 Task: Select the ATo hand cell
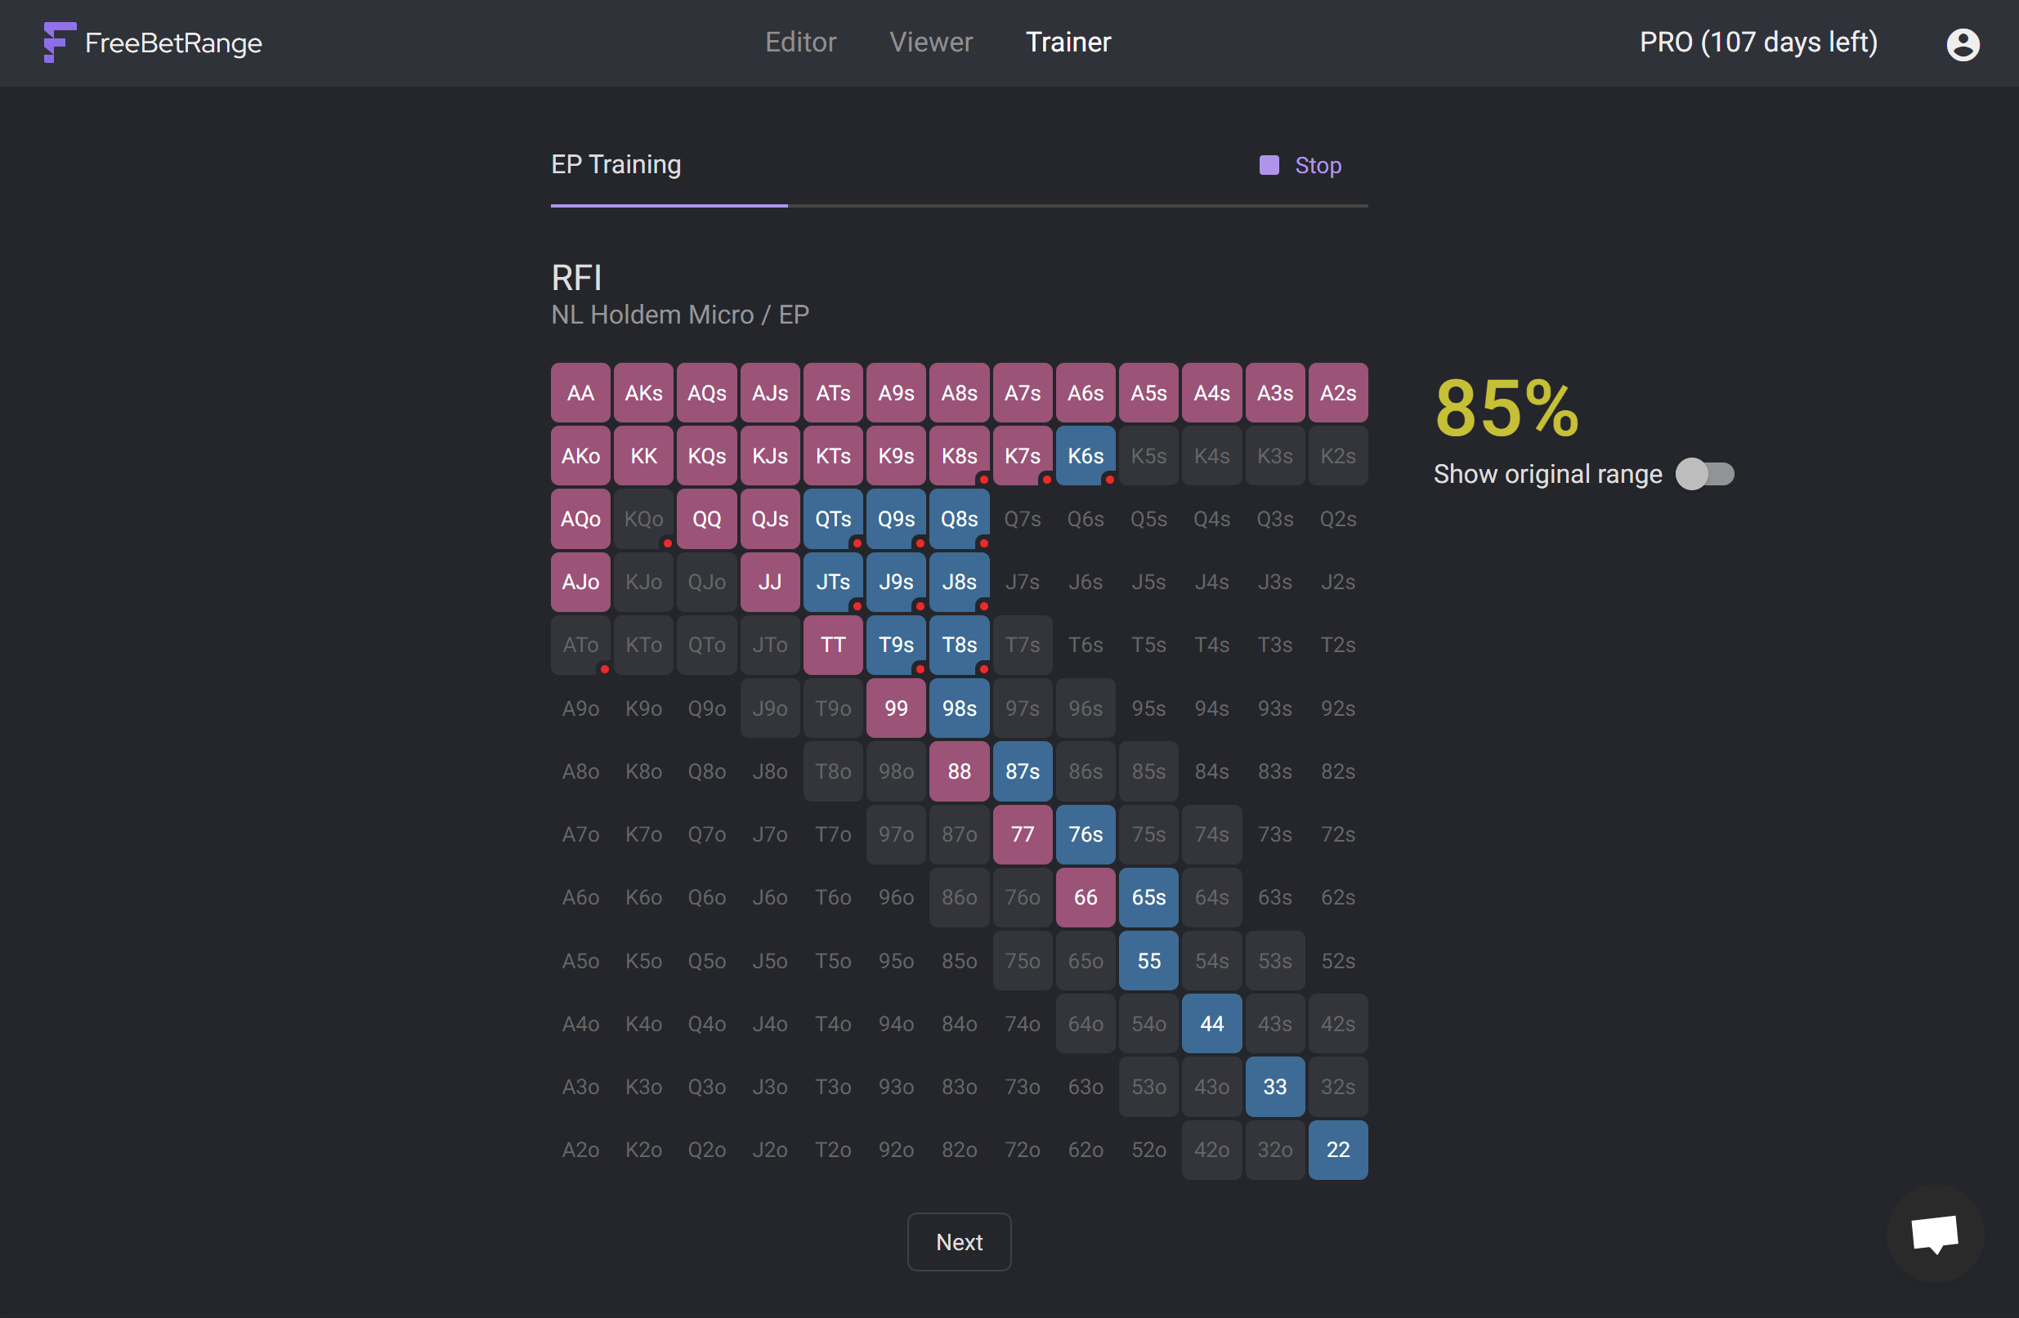click(580, 646)
